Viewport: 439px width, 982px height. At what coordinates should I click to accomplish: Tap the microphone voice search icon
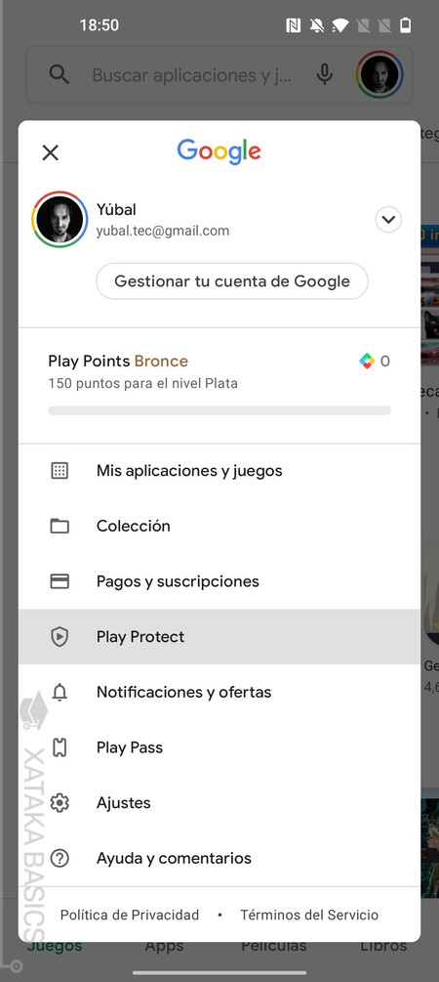[324, 75]
